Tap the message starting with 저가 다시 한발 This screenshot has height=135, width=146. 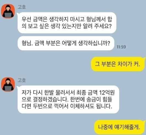[x=68, y=99]
